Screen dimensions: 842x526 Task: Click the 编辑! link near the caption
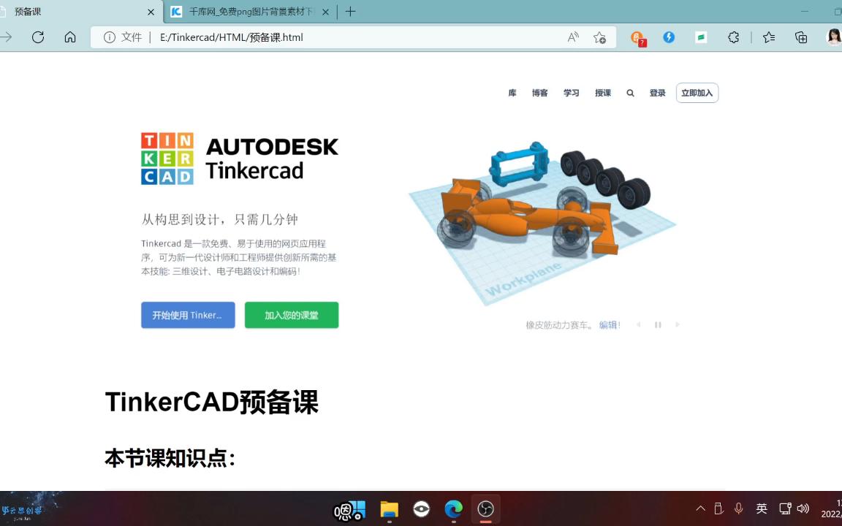(x=609, y=324)
